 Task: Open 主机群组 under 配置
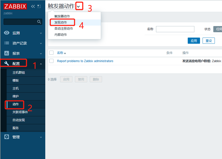point(26,73)
